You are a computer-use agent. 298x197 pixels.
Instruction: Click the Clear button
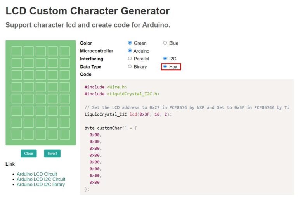point(29,154)
